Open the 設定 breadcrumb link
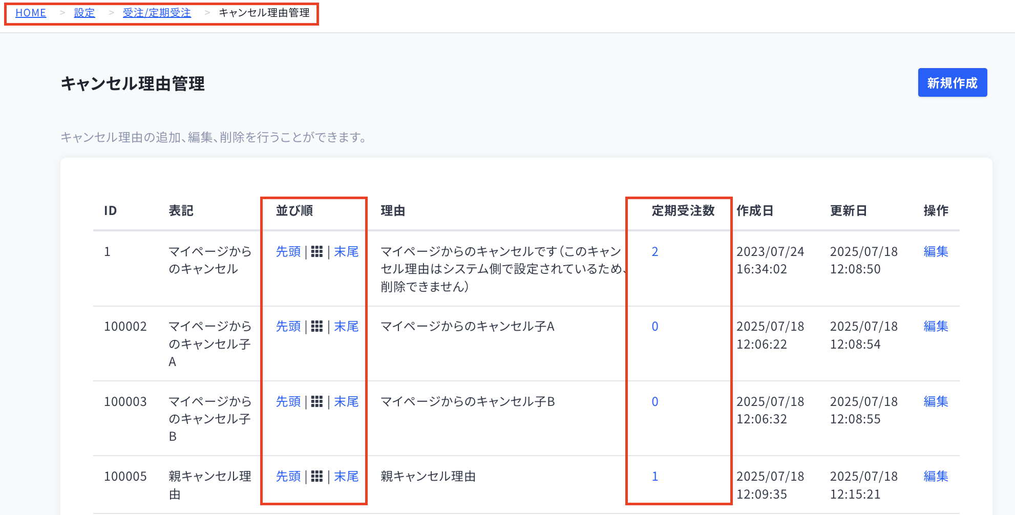Viewport: 1015px width, 515px height. 84,13
